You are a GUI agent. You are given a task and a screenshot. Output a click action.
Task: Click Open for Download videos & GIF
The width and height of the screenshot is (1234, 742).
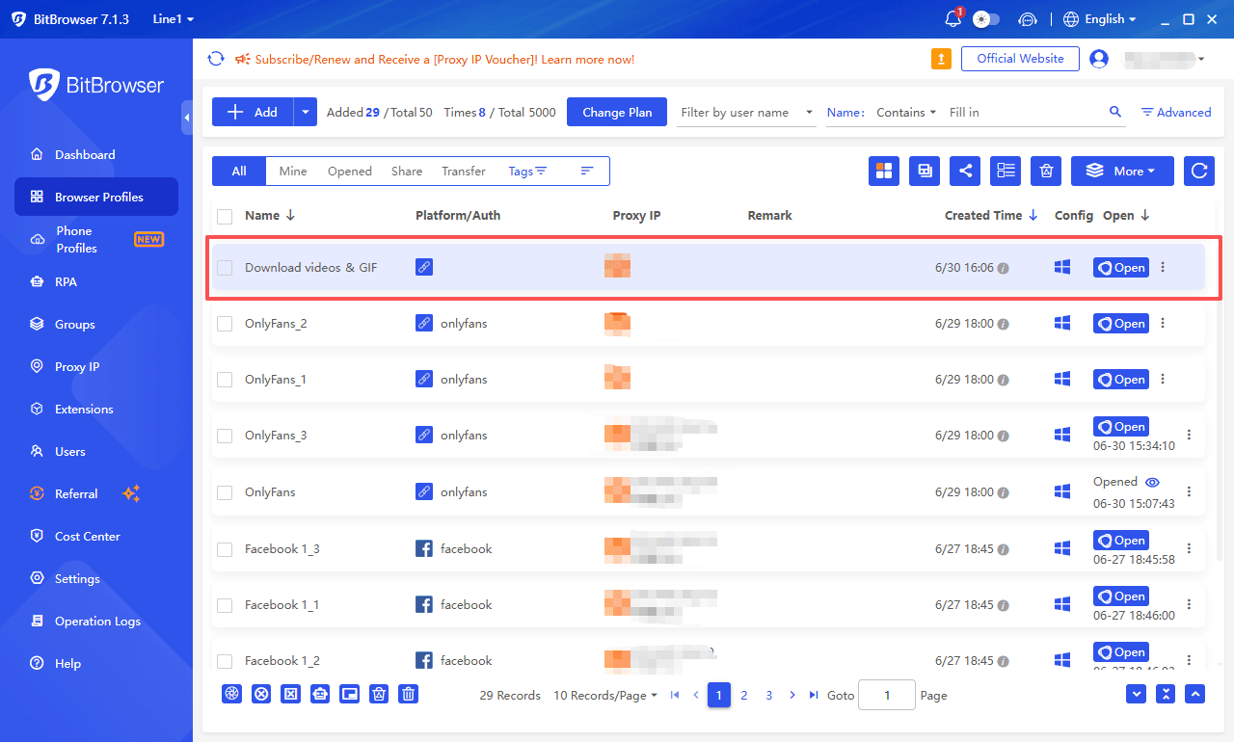click(x=1121, y=268)
